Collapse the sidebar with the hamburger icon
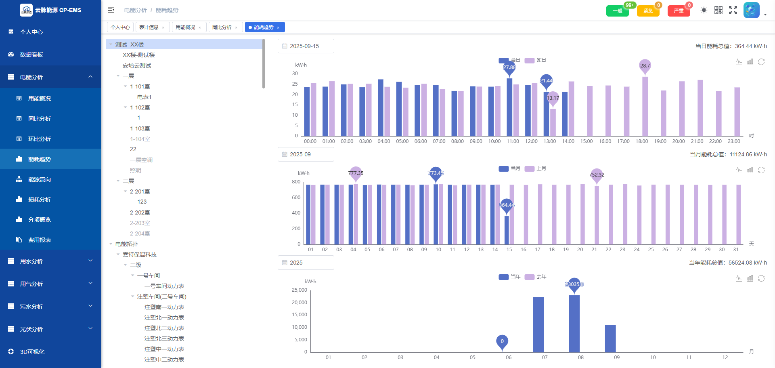 pyautogui.click(x=111, y=10)
